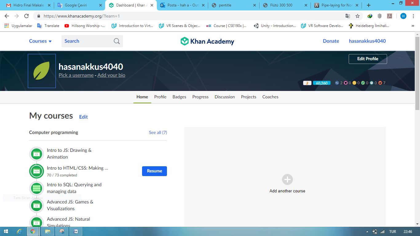Click See all (7) link

click(158, 132)
